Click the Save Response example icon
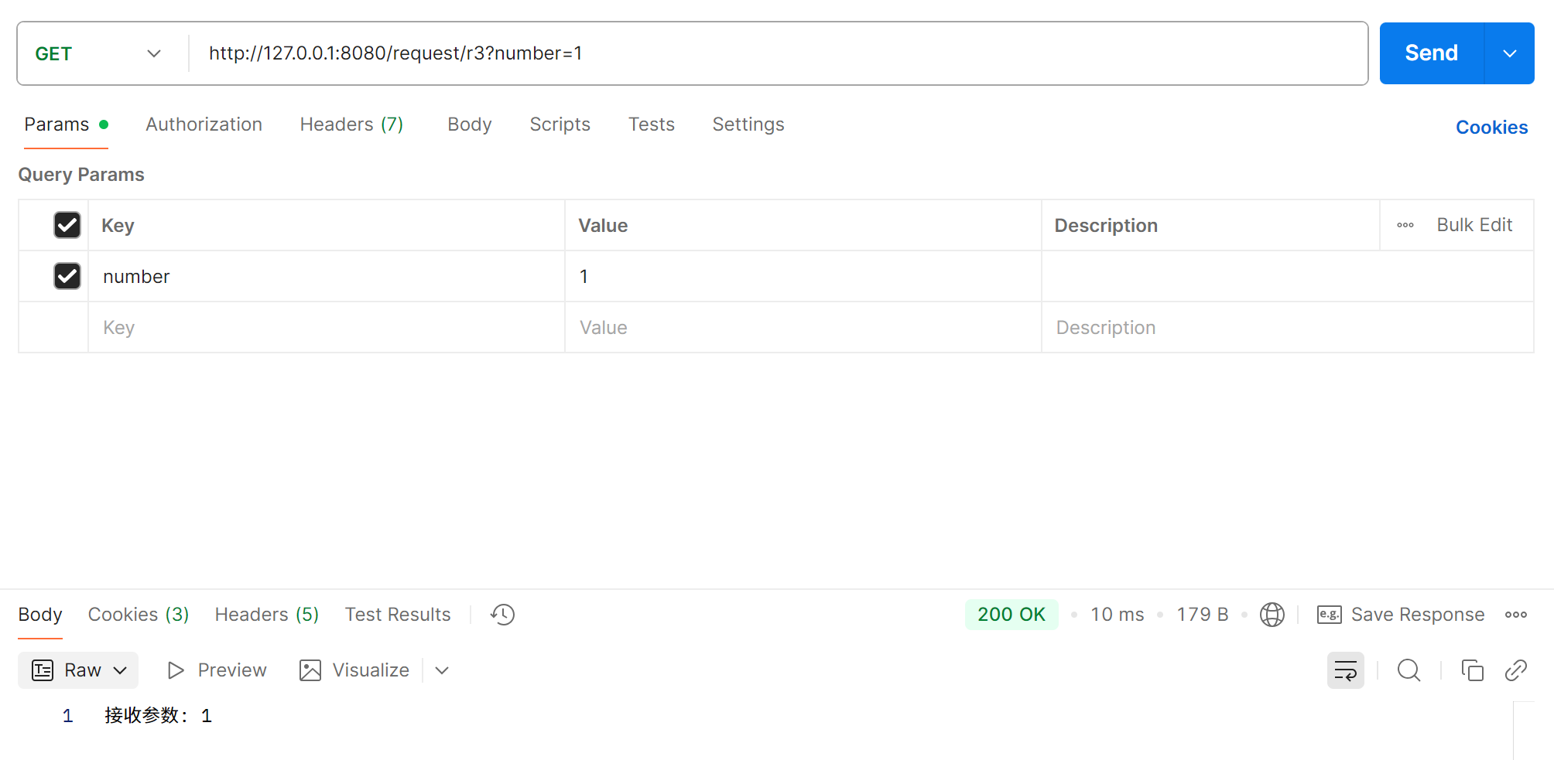This screenshot has width=1554, height=760. (x=1329, y=615)
